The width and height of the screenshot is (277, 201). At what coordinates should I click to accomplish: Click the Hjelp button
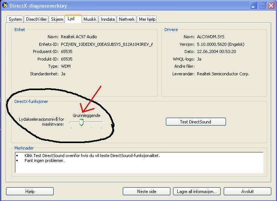[30, 192]
